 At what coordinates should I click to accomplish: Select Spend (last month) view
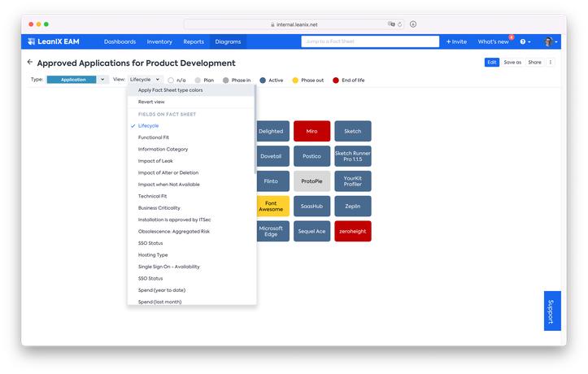[x=191, y=302]
